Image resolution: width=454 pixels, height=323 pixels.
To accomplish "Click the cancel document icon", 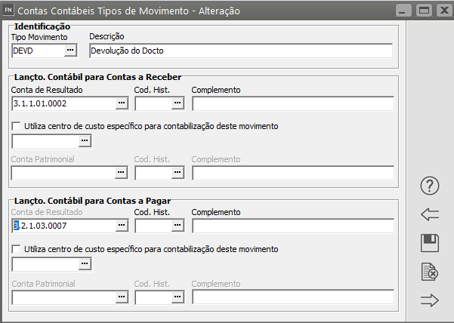I will coord(429,272).
